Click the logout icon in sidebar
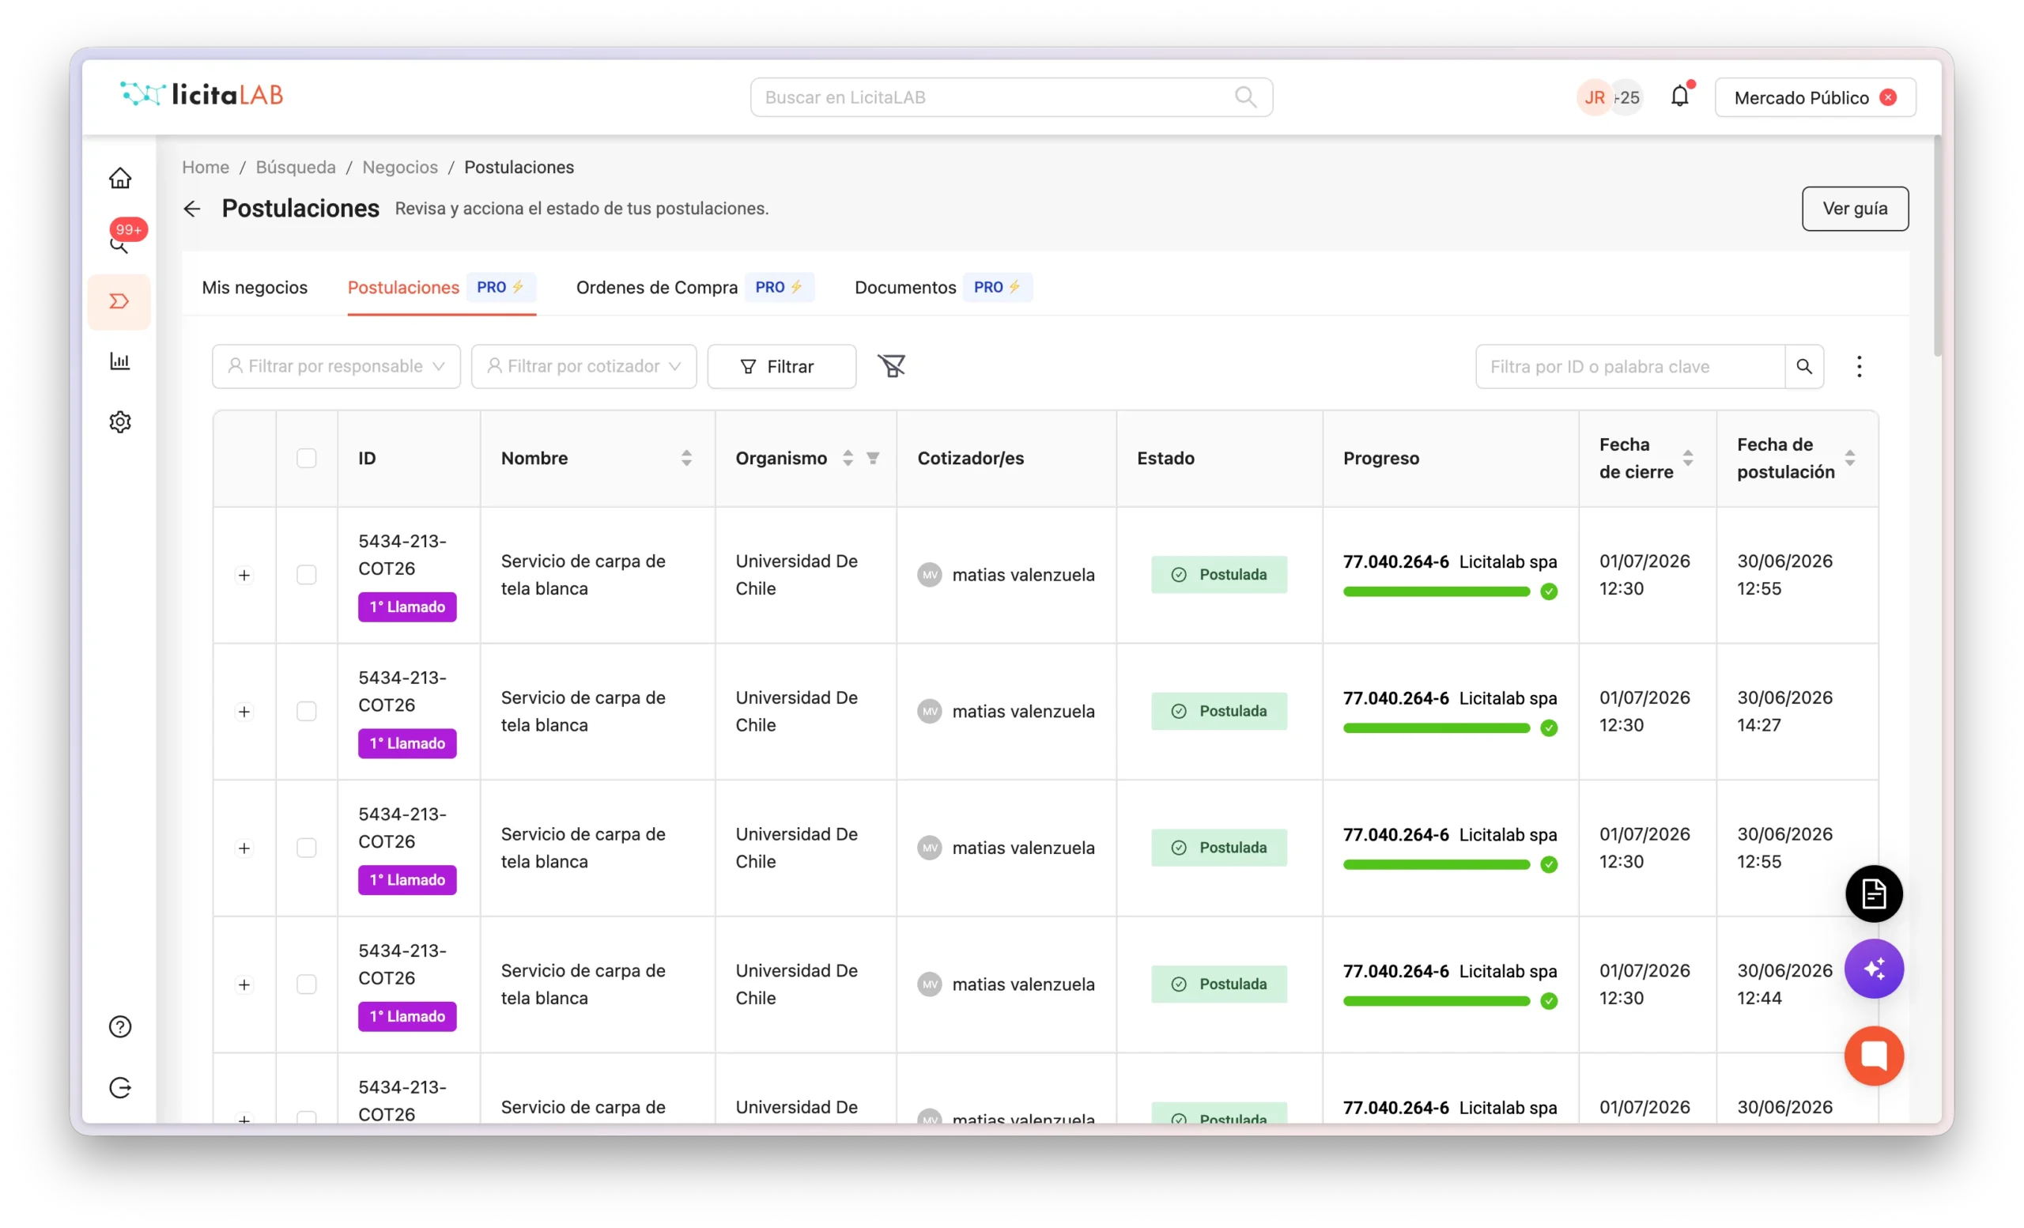 [x=120, y=1087]
